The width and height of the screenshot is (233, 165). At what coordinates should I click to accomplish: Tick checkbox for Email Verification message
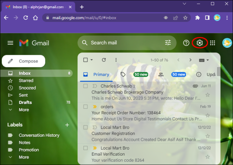(x=85, y=148)
